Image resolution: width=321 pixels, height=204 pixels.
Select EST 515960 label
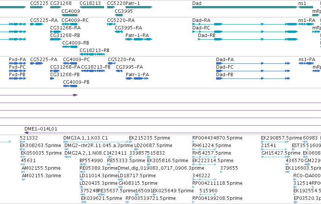pyautogui.click(x=208, y=191)
